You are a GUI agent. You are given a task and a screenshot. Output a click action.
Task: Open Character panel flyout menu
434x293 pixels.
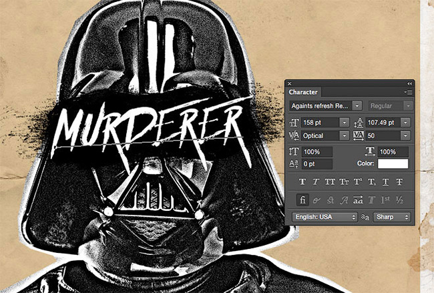click(x=408, y=92)
